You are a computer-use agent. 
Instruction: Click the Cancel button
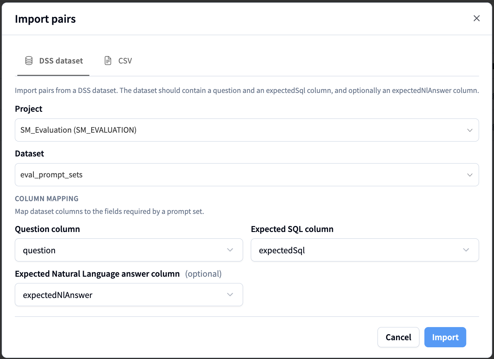[x=398, y=337]
